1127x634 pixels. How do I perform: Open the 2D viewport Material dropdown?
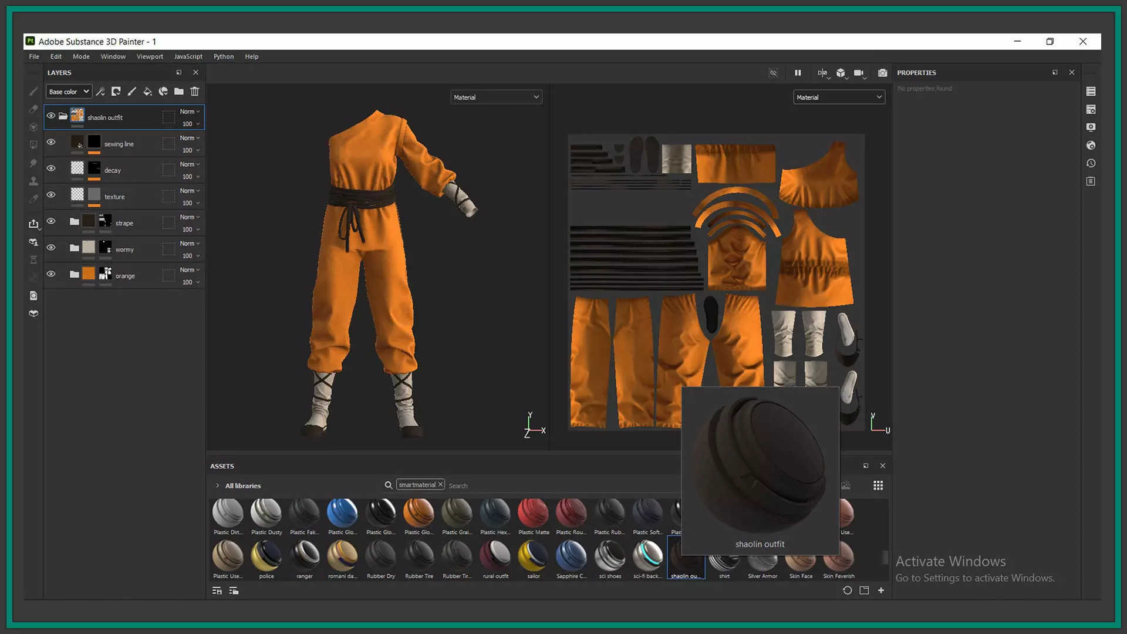[x=839, y=97]
